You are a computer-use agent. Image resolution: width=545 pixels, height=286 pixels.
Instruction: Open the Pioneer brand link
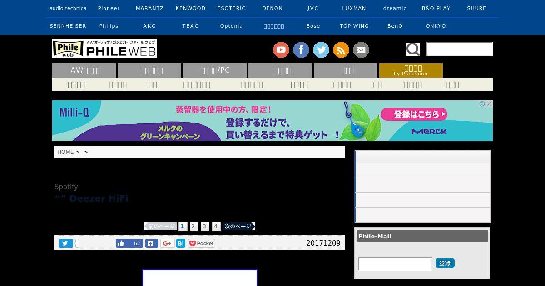click(x=109, y=8)
